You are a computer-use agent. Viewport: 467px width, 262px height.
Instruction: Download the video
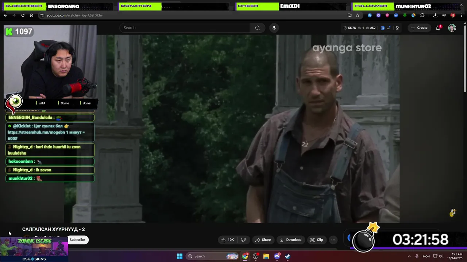[290, 240]
